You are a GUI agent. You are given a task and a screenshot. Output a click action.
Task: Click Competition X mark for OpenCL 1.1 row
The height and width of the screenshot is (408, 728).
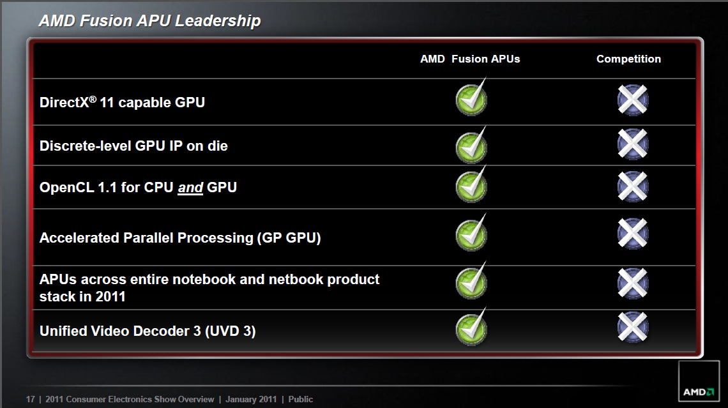click(x=633, y=186)
